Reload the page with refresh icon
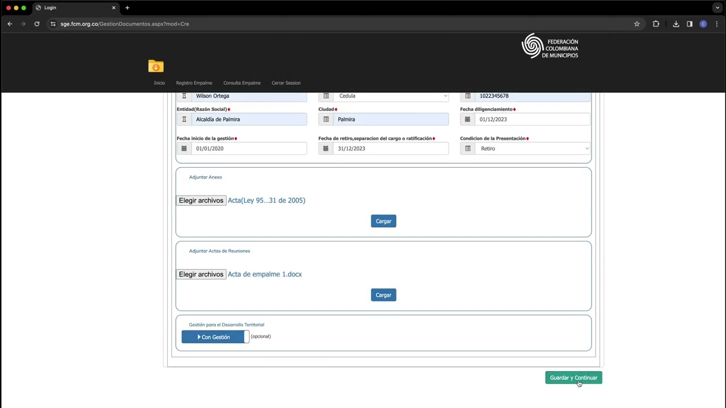 coord(37,24)
